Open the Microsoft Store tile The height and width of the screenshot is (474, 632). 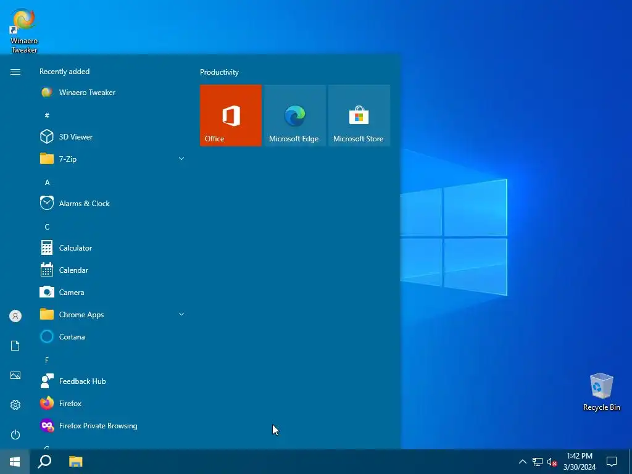pyautogui.click(x=359, y=115)
